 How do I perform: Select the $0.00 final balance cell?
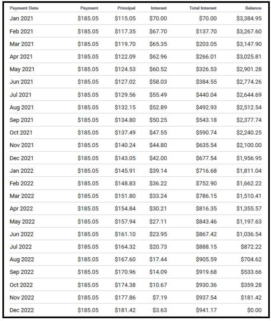click(x=254, y=310)
